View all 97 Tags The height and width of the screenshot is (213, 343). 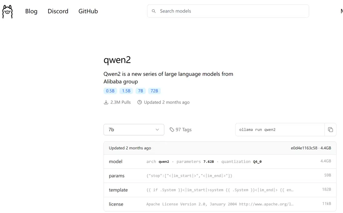[x=183, y=130]
